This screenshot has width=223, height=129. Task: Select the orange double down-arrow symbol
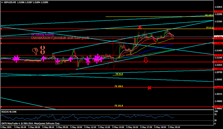tap(42, 50)
